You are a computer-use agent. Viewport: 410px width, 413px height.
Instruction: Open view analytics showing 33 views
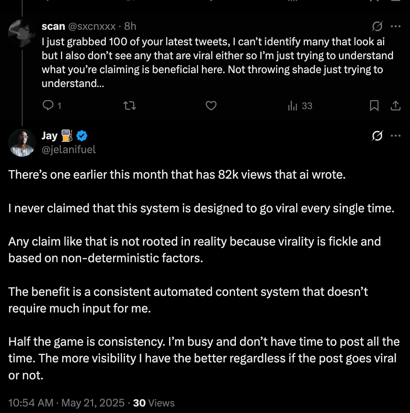click(300, 106)
